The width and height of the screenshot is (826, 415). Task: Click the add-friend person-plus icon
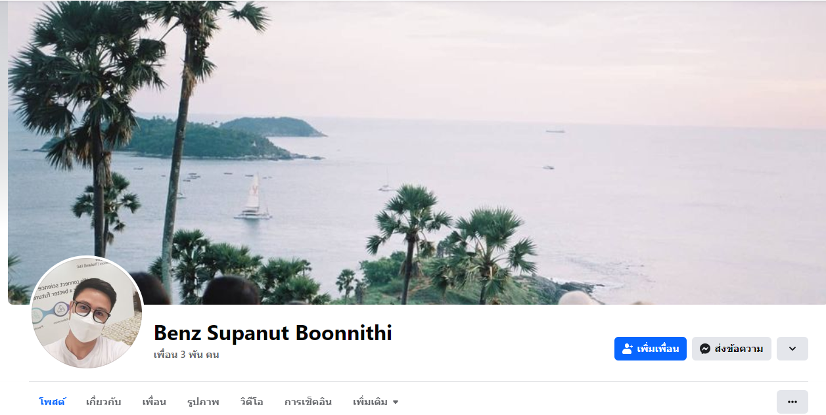click(627, 349)
